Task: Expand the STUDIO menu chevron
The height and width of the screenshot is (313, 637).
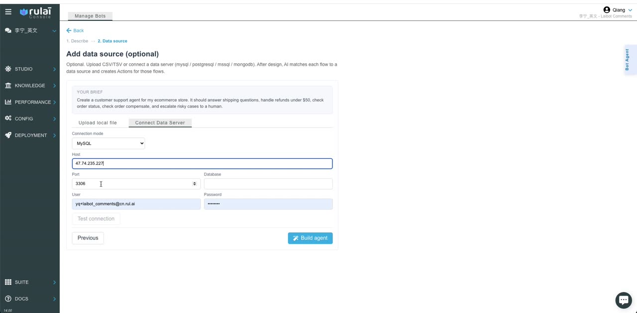Action: pyautogui.click(x=54, y=69)
